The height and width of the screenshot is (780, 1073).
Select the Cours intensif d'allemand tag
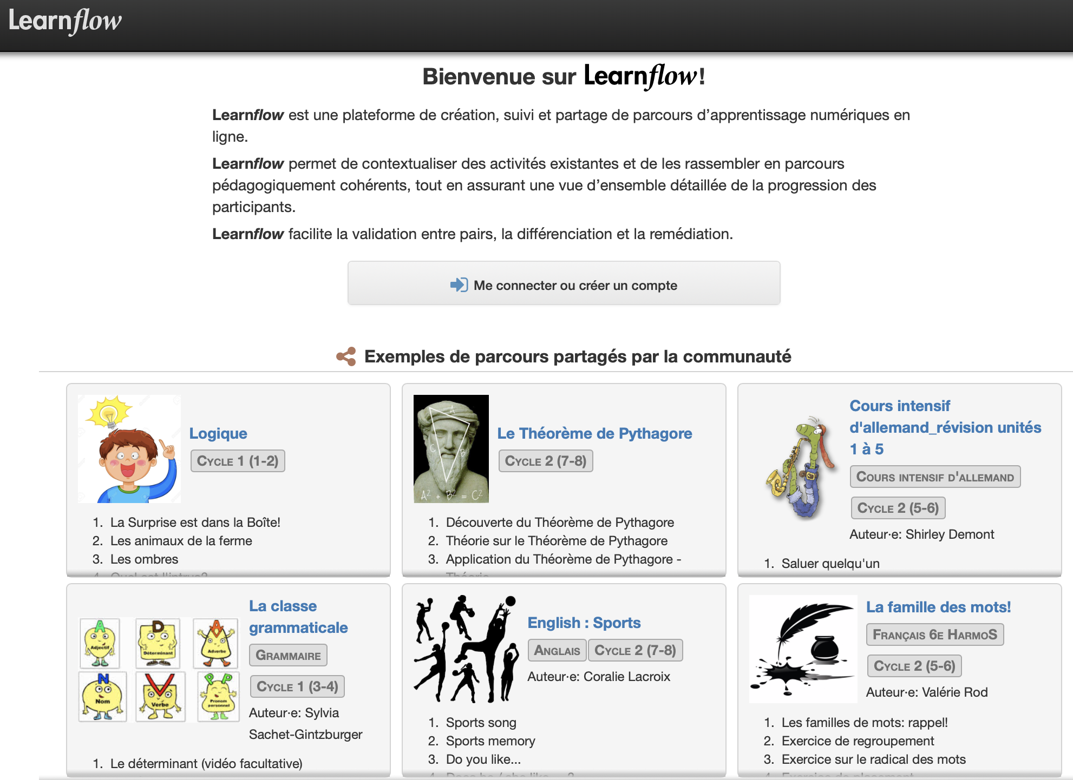click(935, 477)
